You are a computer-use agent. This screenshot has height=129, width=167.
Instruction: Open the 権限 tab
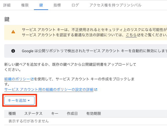(x=25, y=5)
